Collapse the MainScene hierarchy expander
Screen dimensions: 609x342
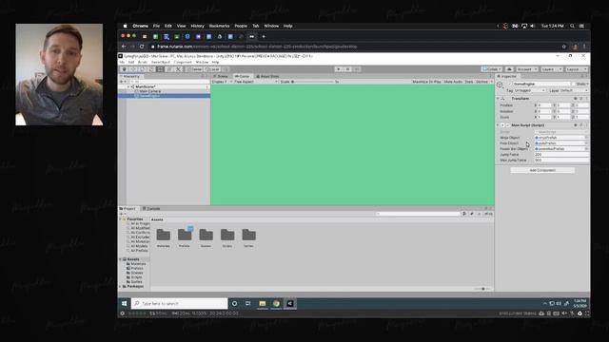point(129,86)
